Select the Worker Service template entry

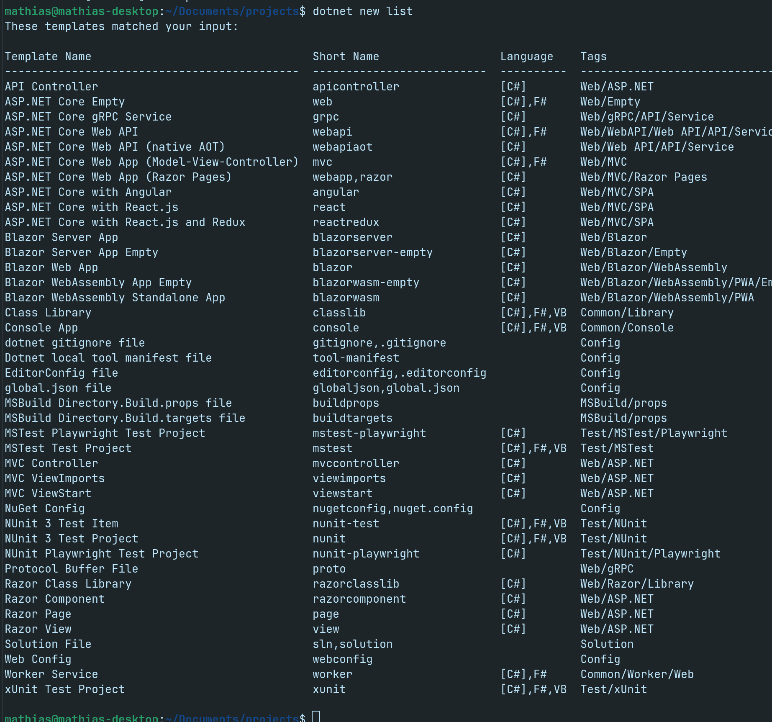51,674
